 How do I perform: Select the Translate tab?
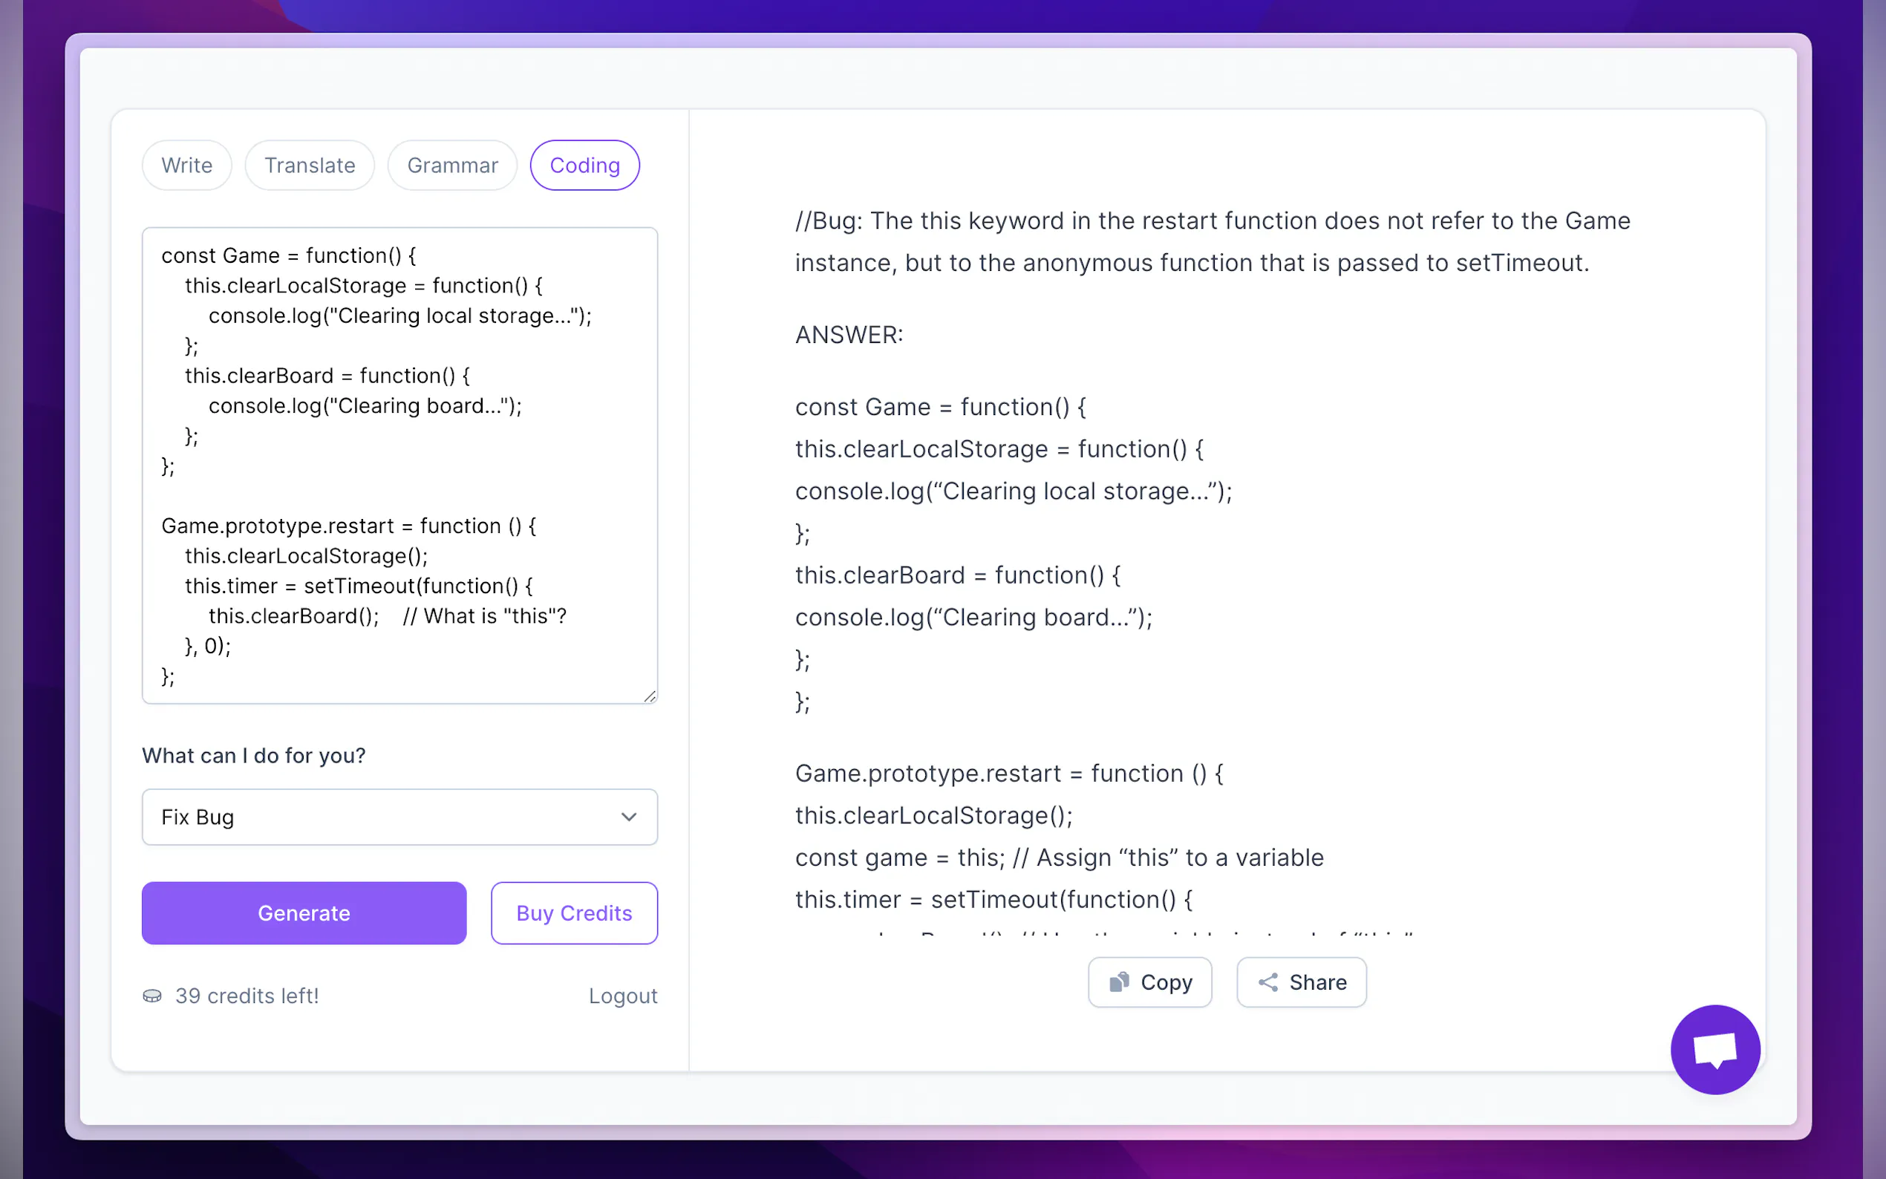tap(310, 166)
